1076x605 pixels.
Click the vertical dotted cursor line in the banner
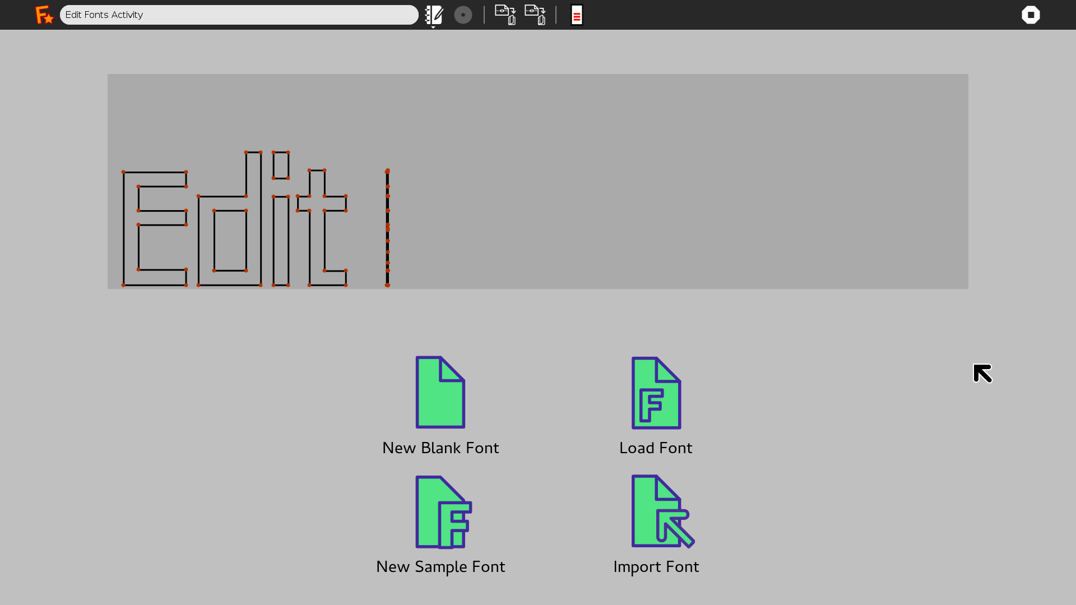387,229
